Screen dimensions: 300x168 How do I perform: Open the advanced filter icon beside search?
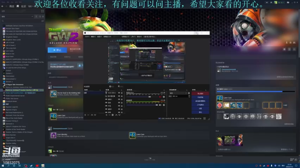pyautogui.click(x=42, y=21)
